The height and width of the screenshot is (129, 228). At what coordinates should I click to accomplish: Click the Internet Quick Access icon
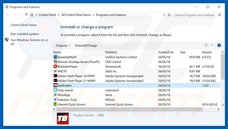pyautogui.click(x=55, y=104)
